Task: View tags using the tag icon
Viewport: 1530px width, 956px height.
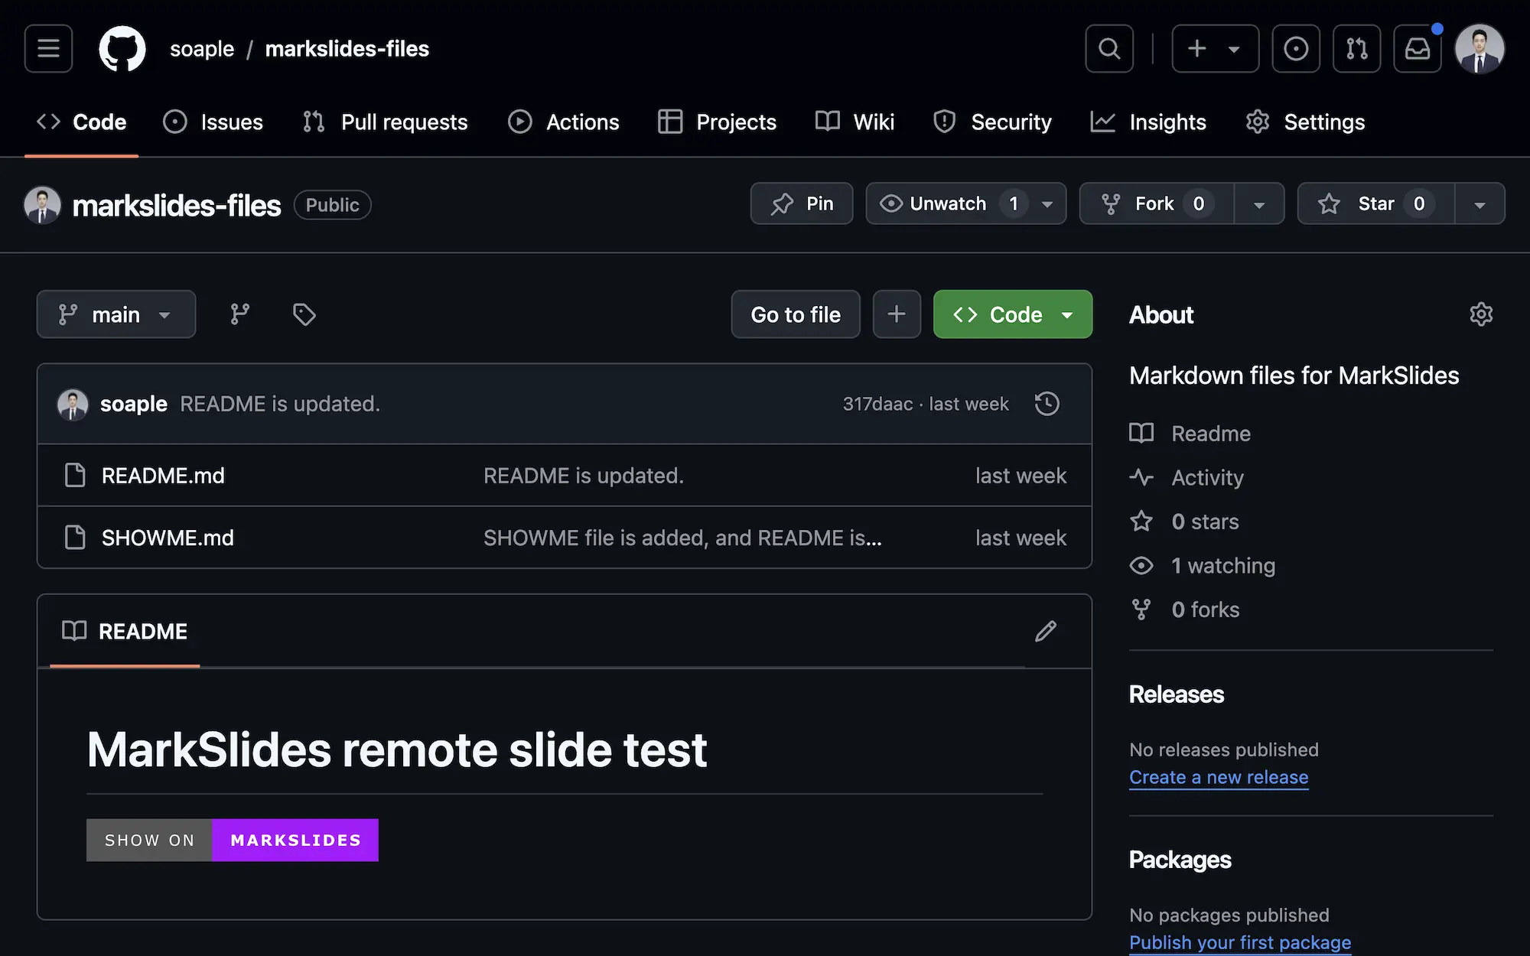Action: tap(304, 314)
